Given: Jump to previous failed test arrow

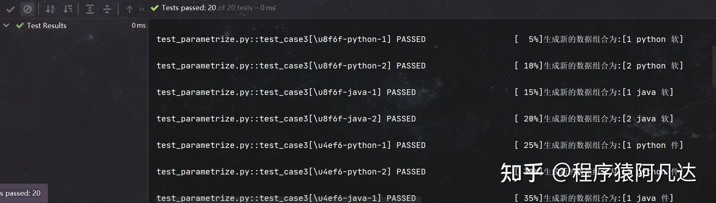Looking at the screenshot, I should pyautogui.click(x=129, y=9).
